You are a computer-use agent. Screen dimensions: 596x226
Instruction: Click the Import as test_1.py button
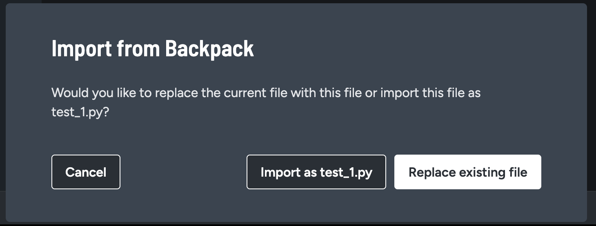pyautogui.click(x=316, y=172)
